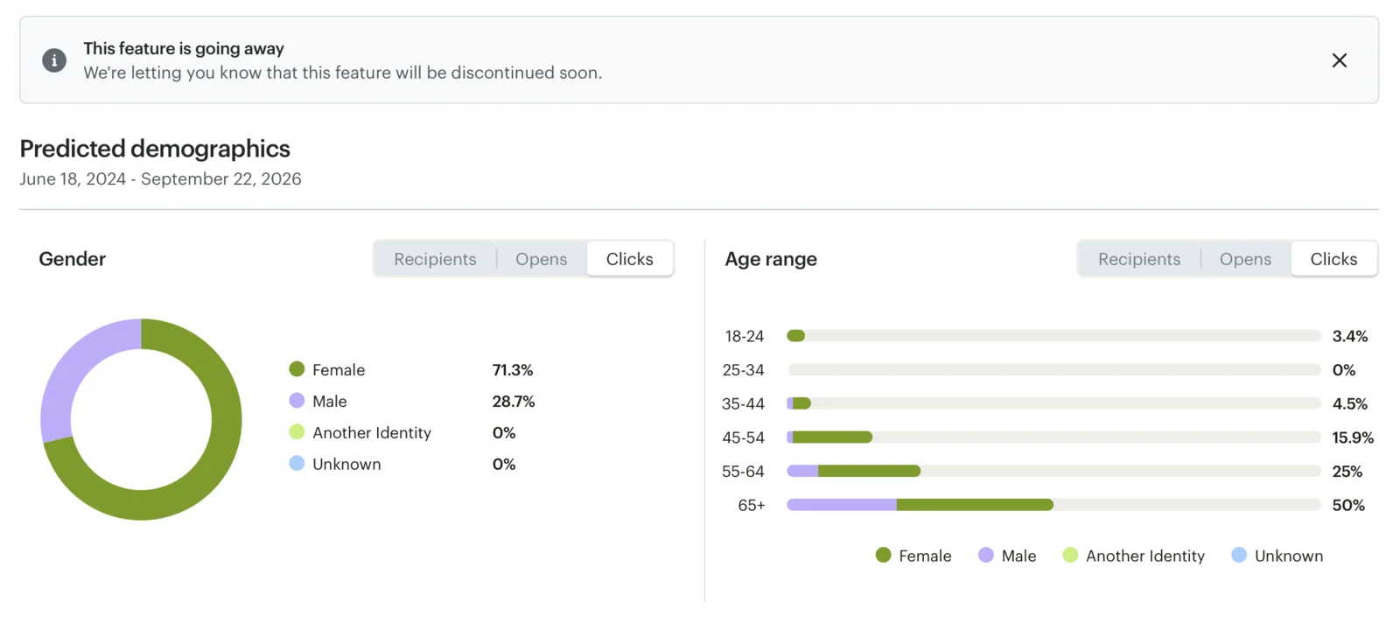Click Another Identity dot in Gender legend
1400x623 pixels.
tap(297, 432)
